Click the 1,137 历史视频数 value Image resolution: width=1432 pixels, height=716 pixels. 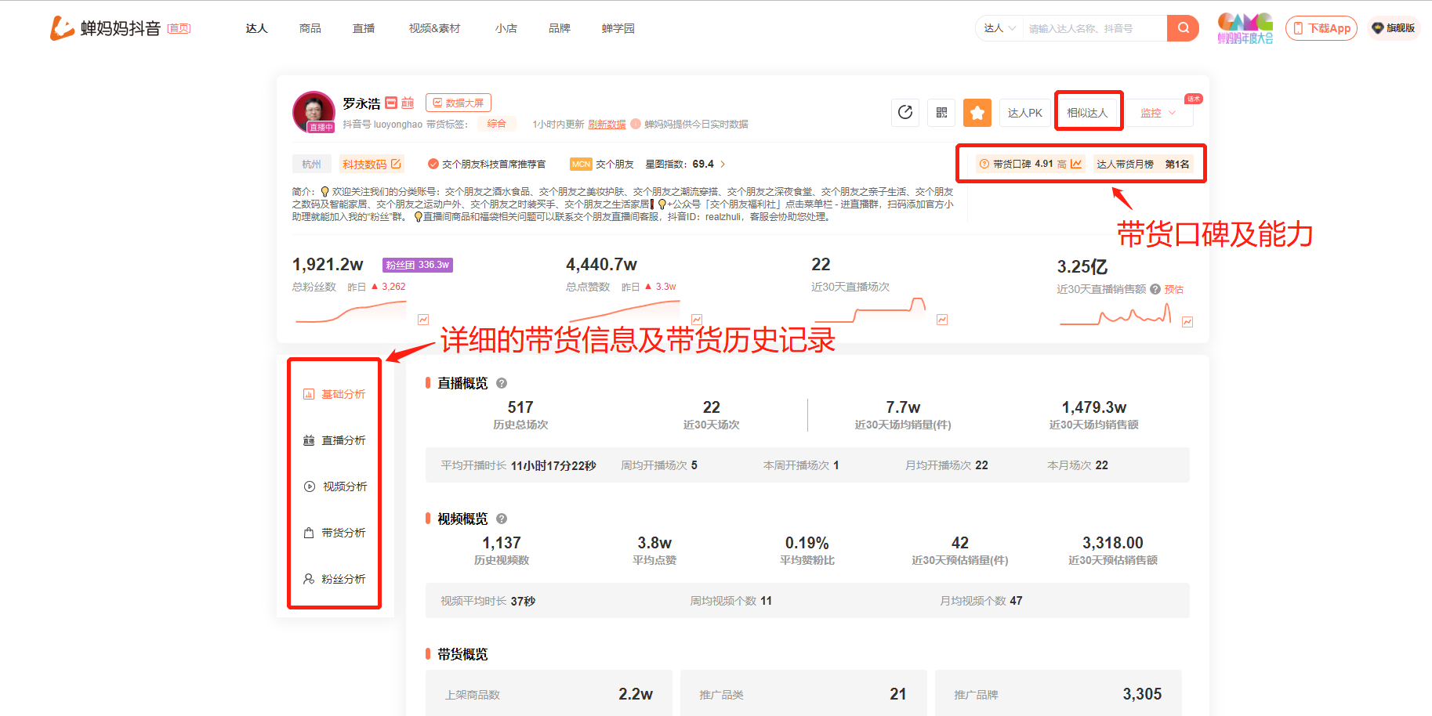pyautogui.click(x=502, y=543)
